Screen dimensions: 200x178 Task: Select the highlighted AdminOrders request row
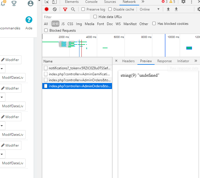(77, 86)
